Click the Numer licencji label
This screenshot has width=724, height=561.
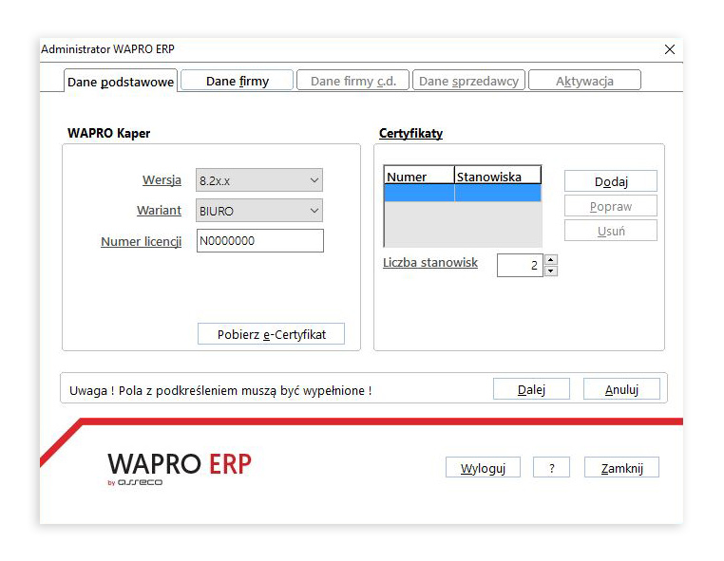point(141,241)
